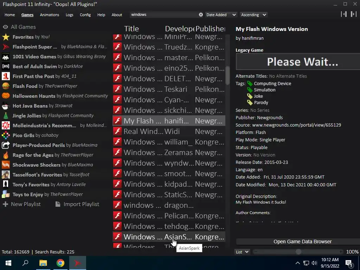Click the Joke tag
360x270 pixels.
[x=258, y=96]
